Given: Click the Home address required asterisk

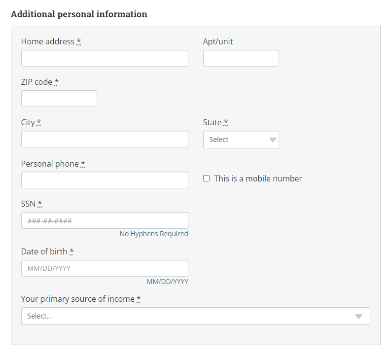Looking at the screenshot, I should [x=79, y=41].
